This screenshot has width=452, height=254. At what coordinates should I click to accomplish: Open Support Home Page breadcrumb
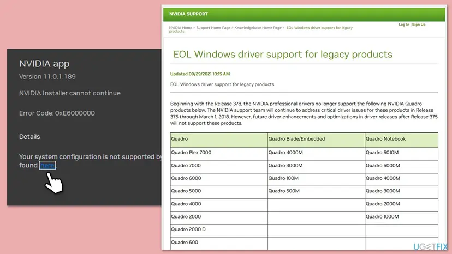[213, 28]
